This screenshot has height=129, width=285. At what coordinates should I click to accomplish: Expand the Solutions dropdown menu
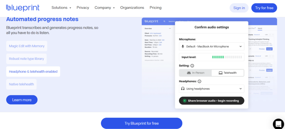(x=61, y=7)
